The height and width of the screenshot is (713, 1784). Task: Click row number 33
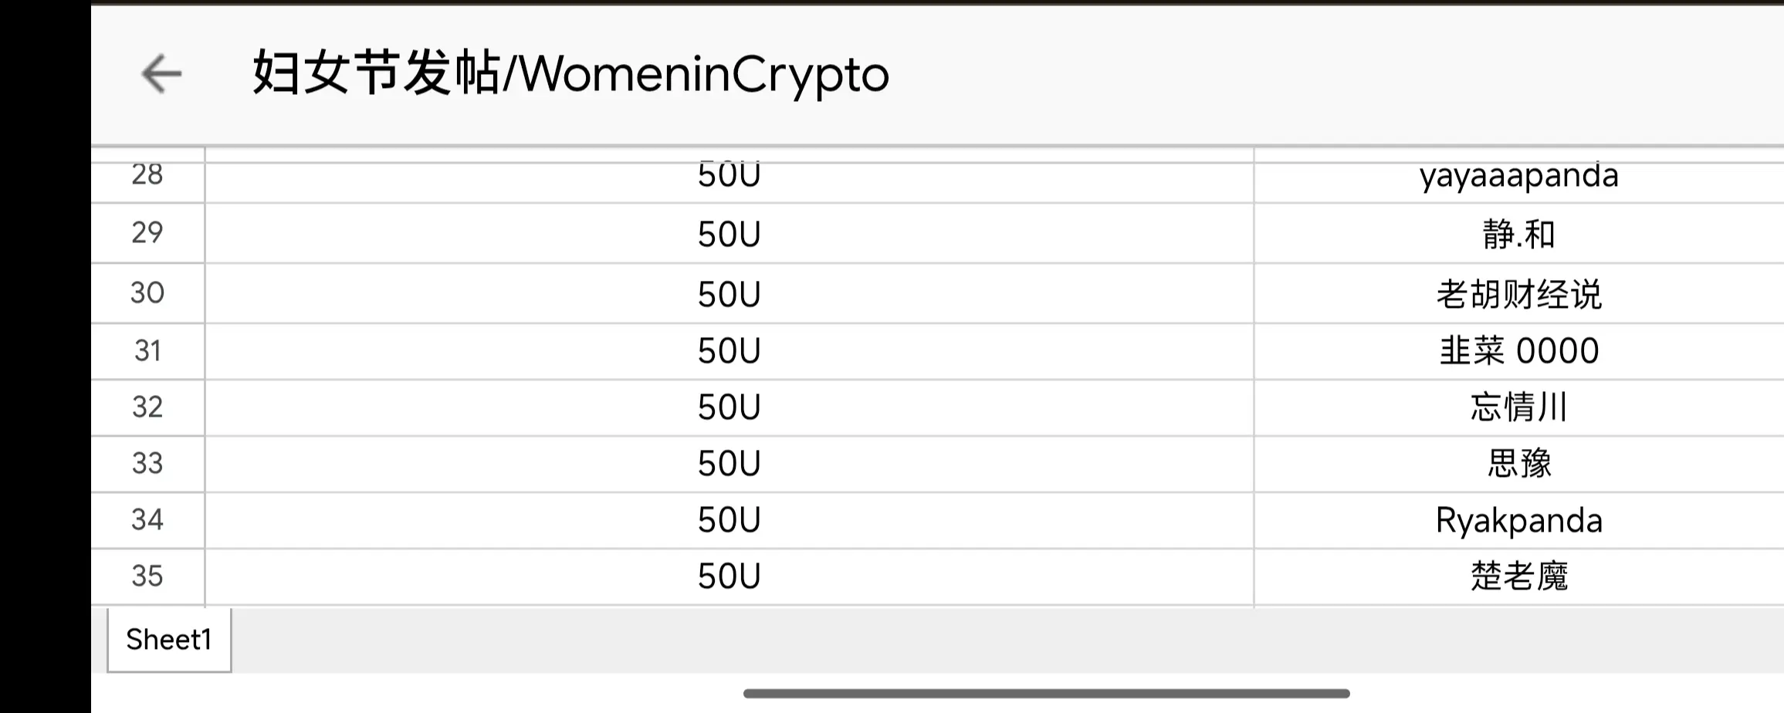pos(147,464)
